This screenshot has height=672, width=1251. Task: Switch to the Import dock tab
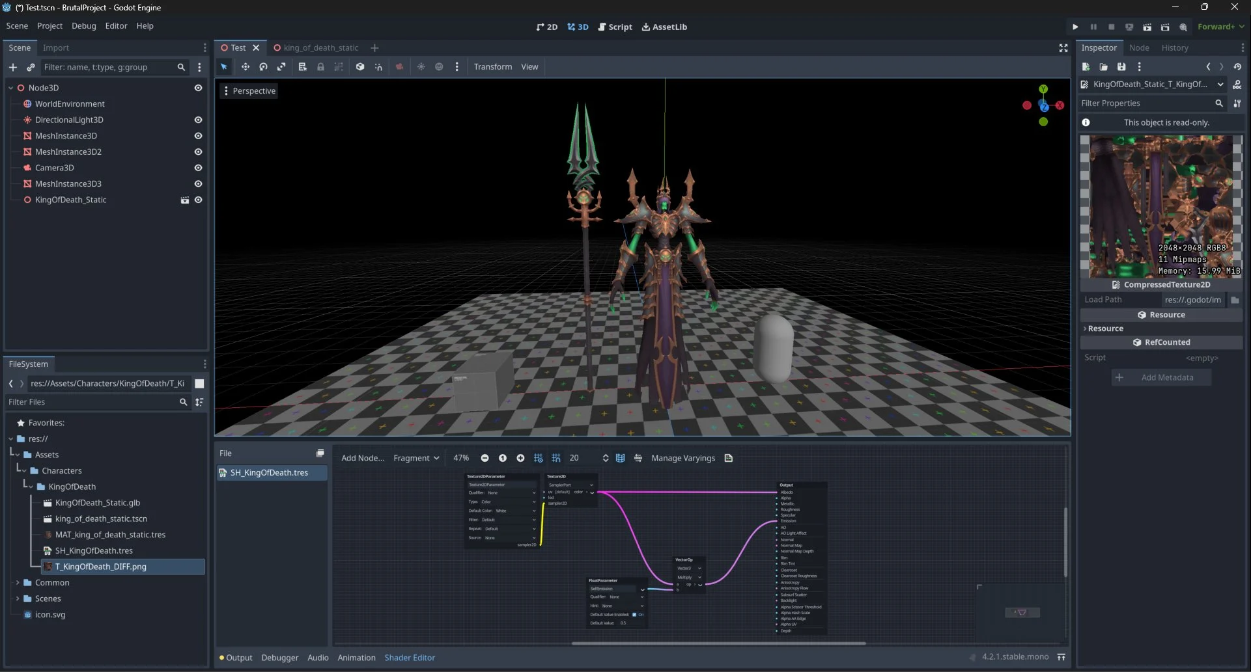tap(56, 48)
